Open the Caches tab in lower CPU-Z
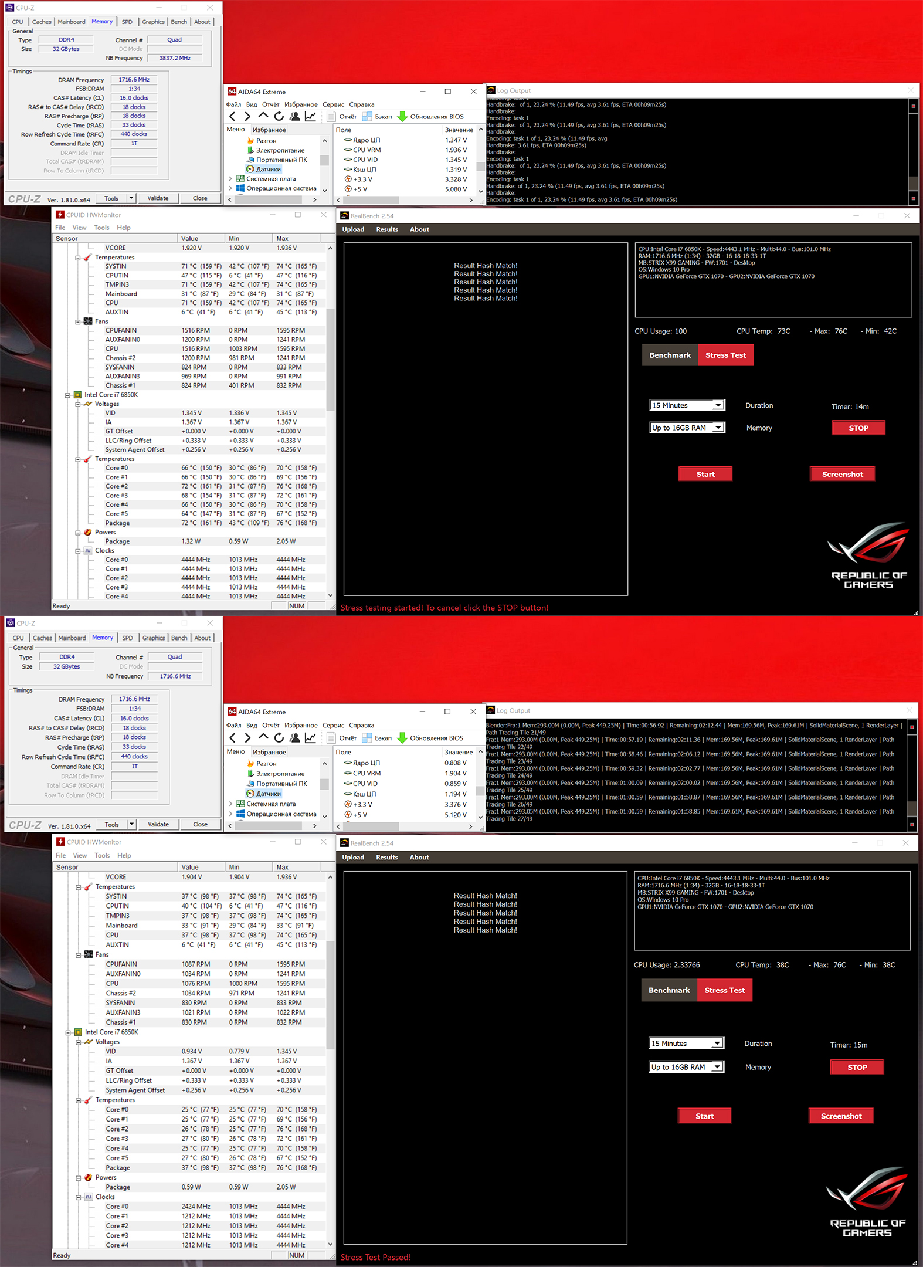The height and width of the screenshot is (1267, 923). 42,638
